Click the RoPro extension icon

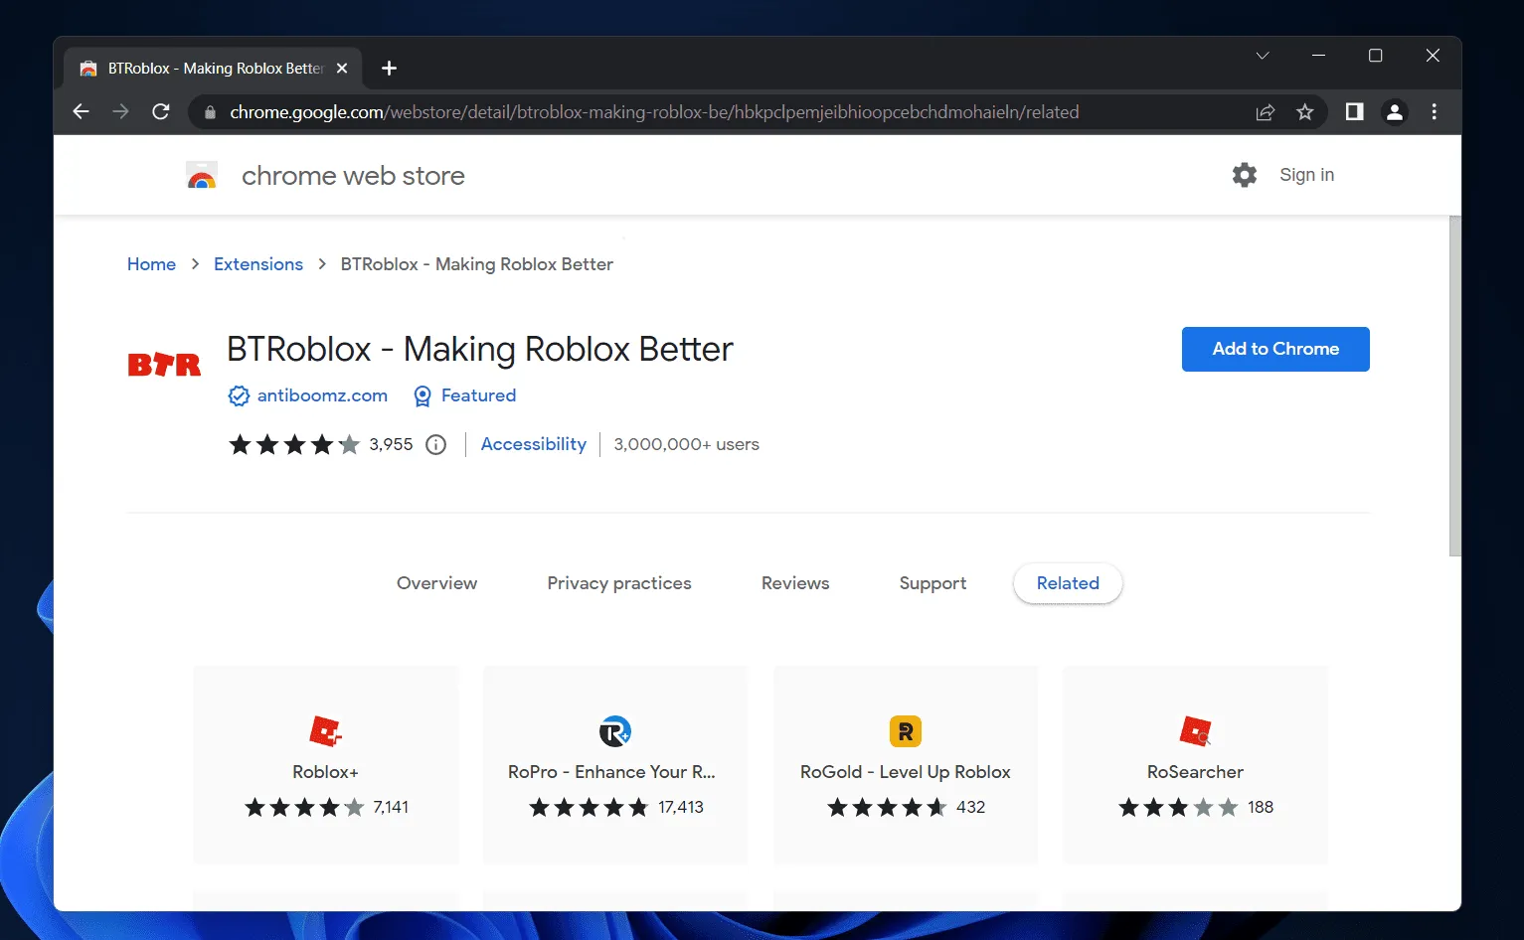[615, 731]
